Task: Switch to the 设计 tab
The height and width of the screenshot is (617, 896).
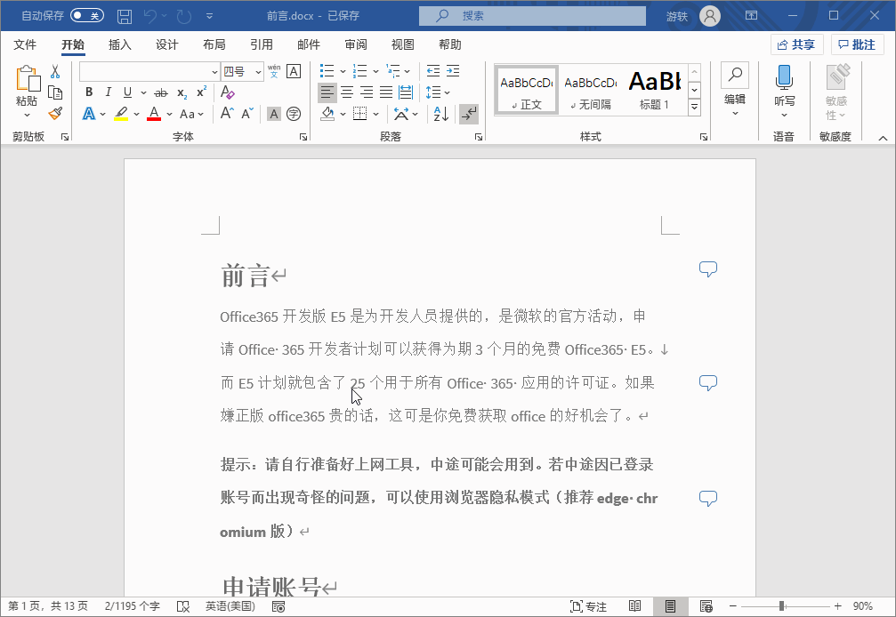Action: coord(167,44)
